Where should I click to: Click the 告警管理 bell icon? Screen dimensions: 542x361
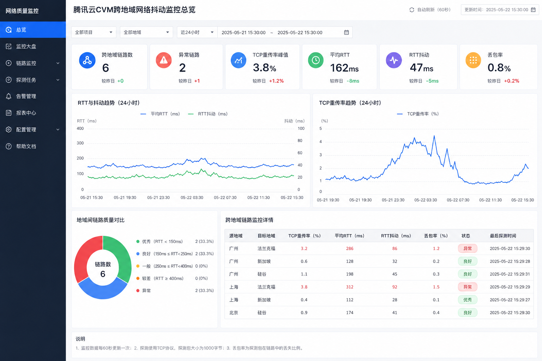pyautogui.click(x=9, y=96)
